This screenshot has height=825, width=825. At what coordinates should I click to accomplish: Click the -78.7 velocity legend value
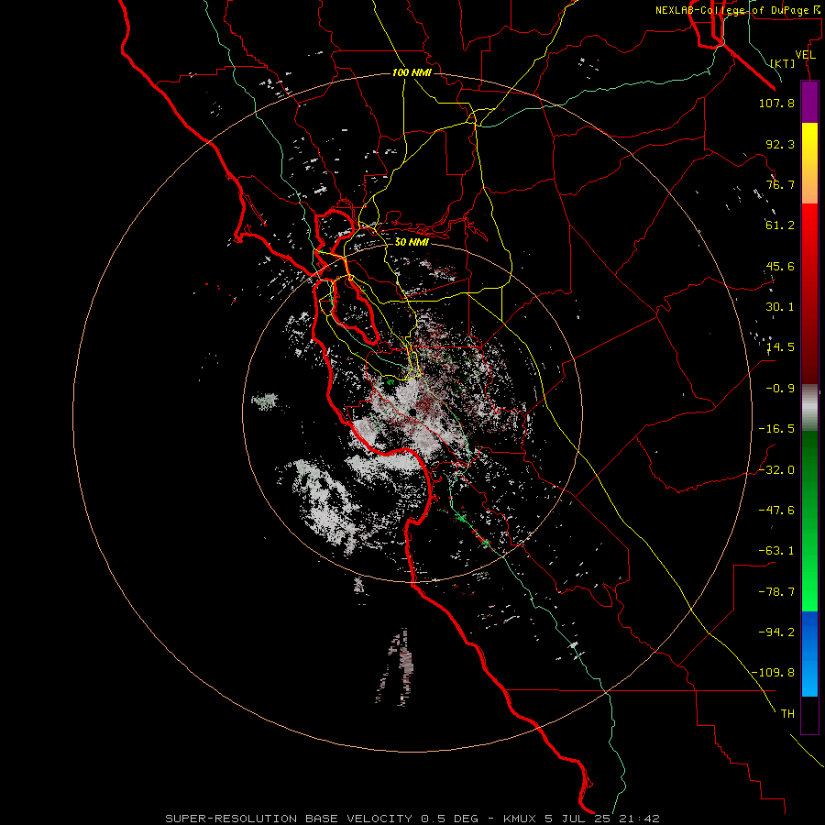pyautogui.click(x=776, y=592)
